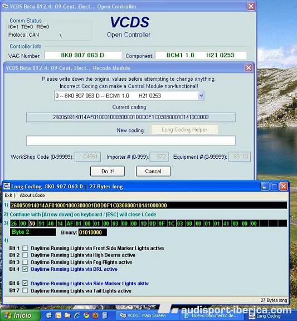
Task: Open the Inicio start menu
Action: tap(20, 315)
